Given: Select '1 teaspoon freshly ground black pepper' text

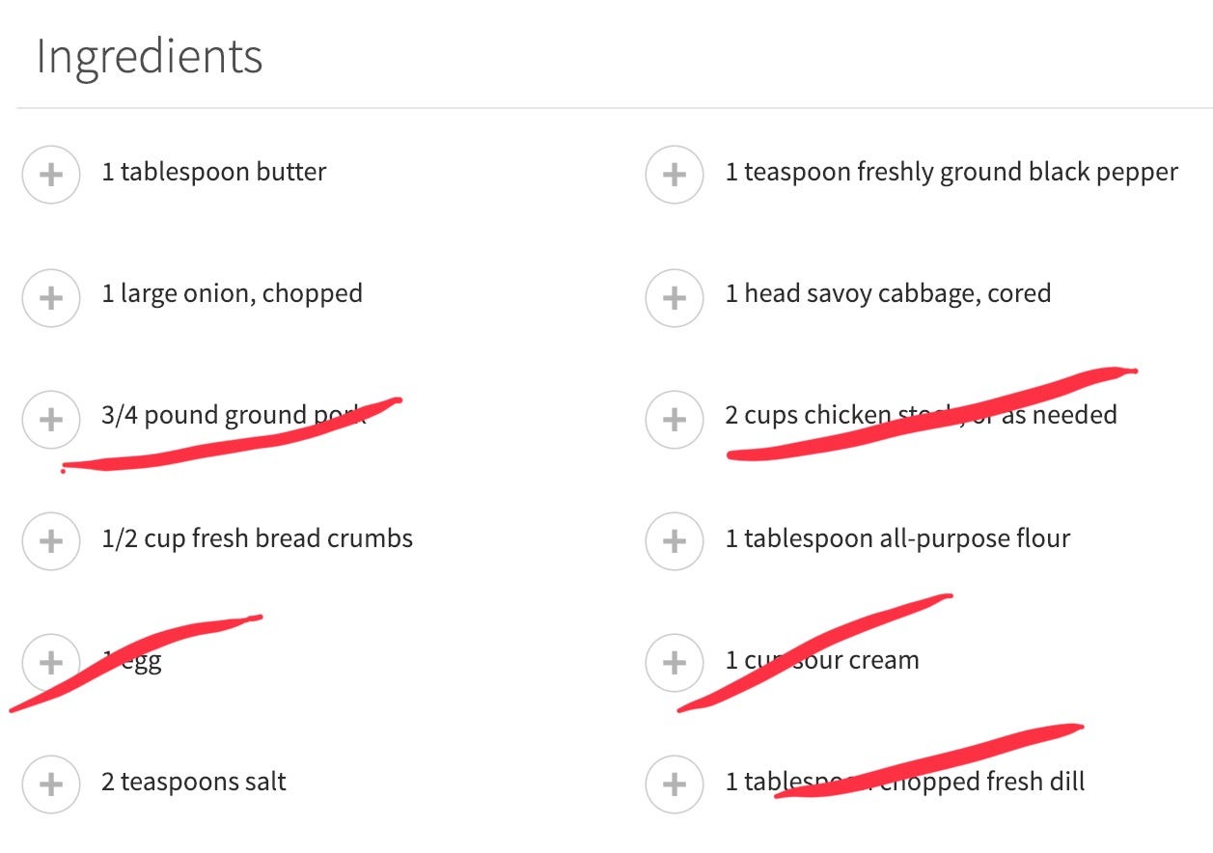Looking at the screenshot, I should 951,173.
